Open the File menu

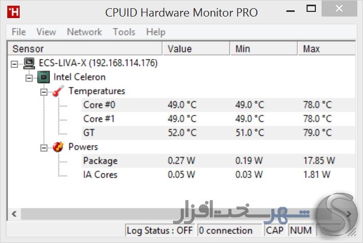point(19,32)
